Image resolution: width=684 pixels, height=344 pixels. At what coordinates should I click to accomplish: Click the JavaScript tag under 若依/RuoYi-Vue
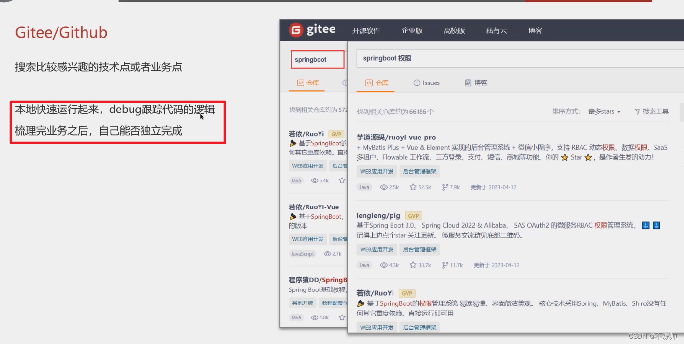tap(303, 254)
